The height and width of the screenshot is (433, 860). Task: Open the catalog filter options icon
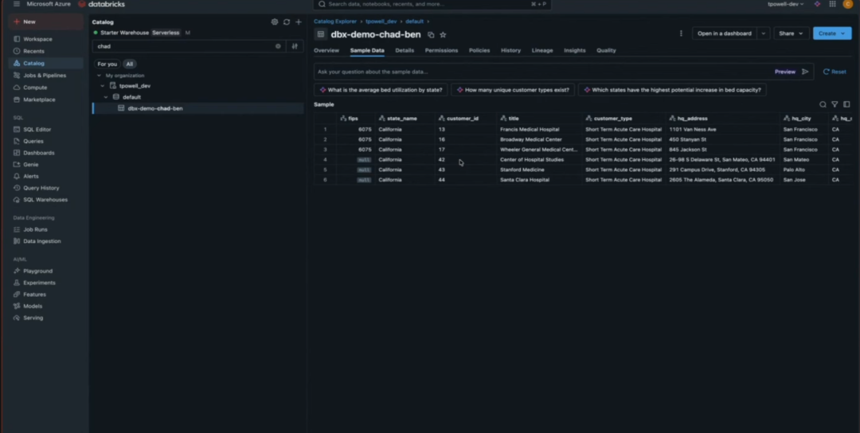tap(295, 47)
